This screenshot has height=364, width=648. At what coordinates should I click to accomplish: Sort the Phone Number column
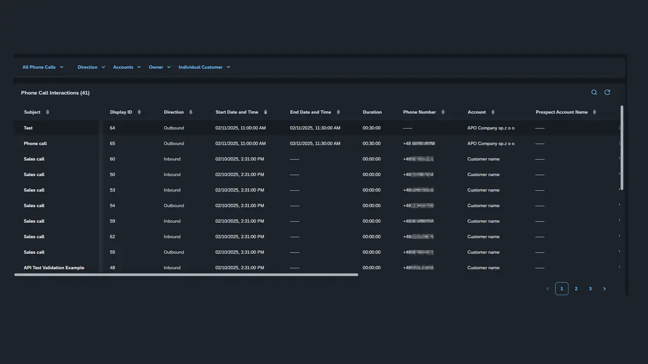(x=442, y=112)
